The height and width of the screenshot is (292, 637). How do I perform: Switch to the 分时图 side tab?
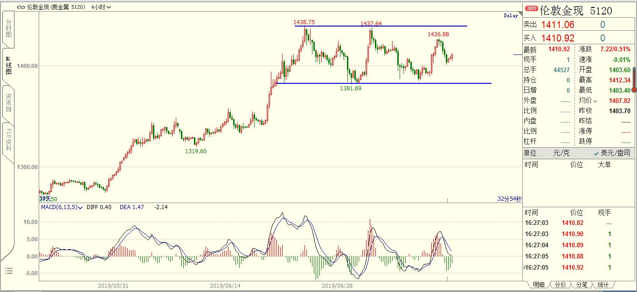(x=8, y=29)
